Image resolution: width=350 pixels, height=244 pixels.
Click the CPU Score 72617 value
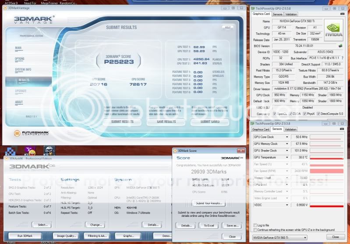point(138,84)
